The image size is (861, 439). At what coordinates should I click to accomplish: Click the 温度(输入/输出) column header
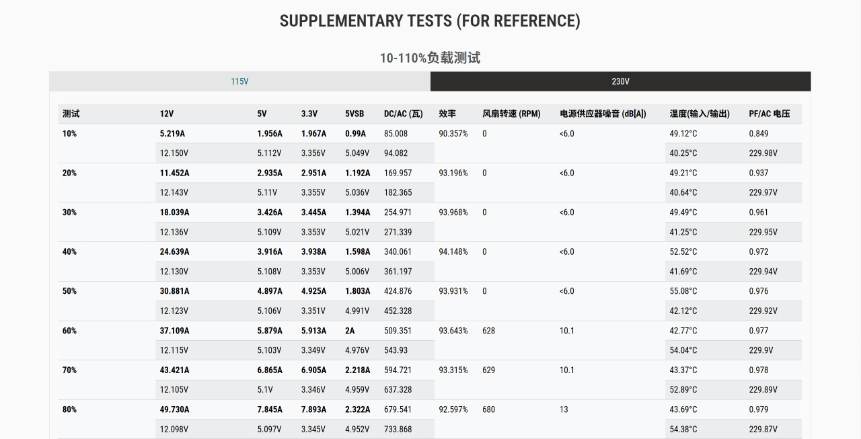700,114
